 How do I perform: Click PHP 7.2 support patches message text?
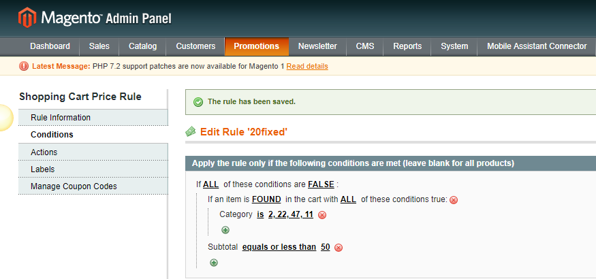pos(189,66)
